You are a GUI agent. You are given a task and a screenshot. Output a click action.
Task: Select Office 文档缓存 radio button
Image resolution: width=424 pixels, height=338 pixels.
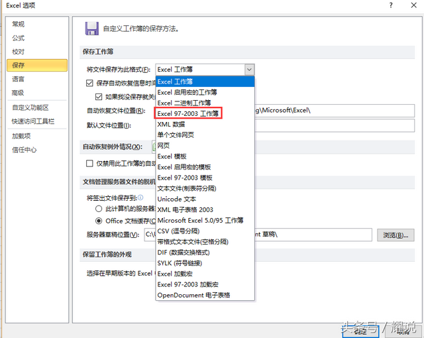(x=99, y=221)
